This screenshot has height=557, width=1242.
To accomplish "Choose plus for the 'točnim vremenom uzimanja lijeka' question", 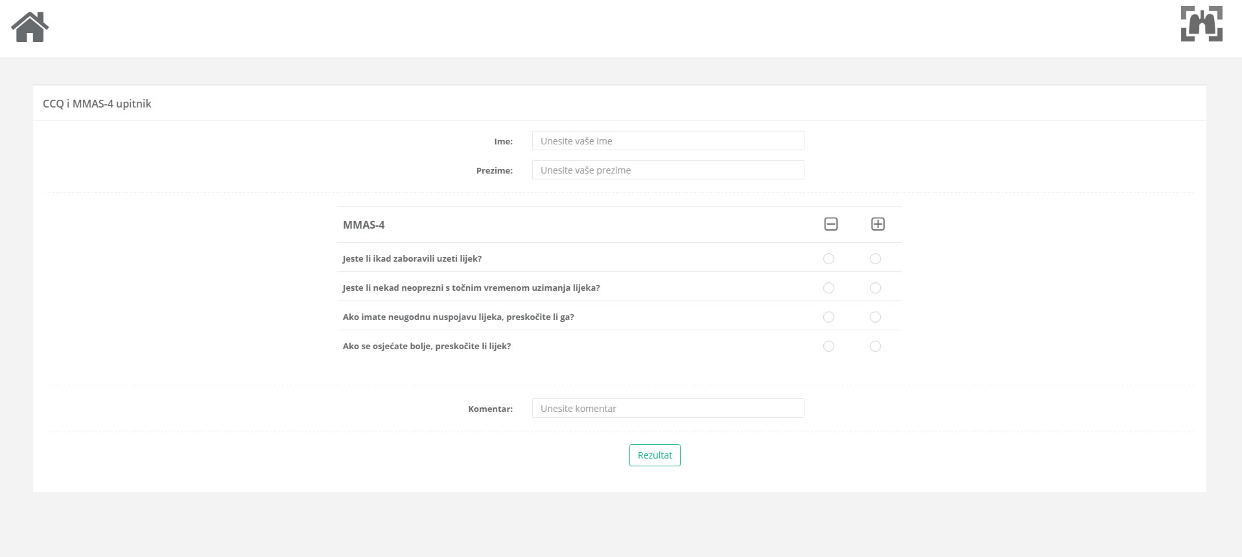I will click(x=875, y=288).
